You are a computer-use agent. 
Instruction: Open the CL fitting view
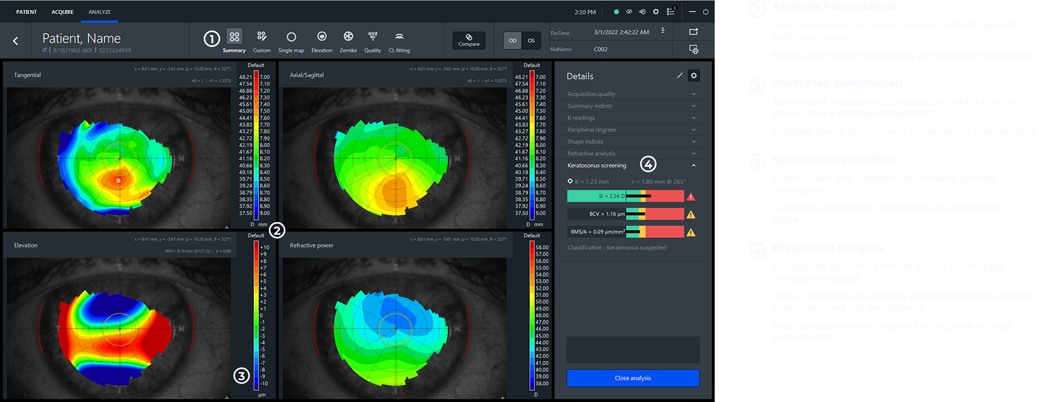(399, 36)
